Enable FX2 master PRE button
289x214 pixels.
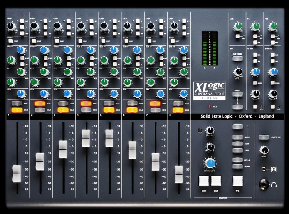273,43
